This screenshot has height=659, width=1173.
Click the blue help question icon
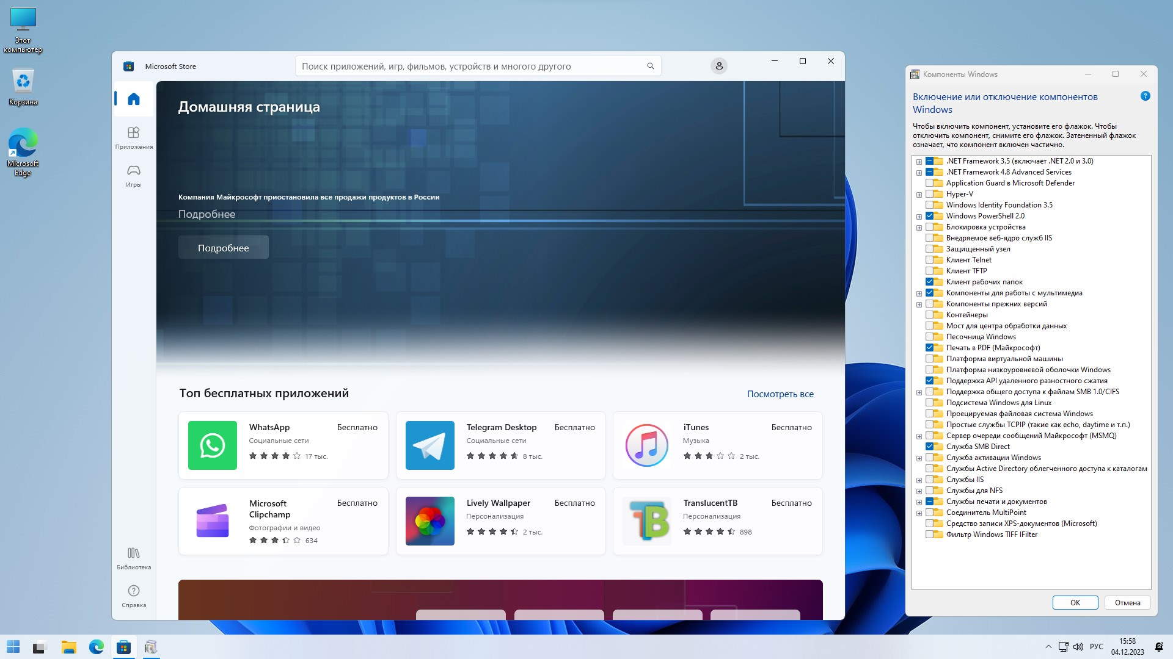(1145, 96)
